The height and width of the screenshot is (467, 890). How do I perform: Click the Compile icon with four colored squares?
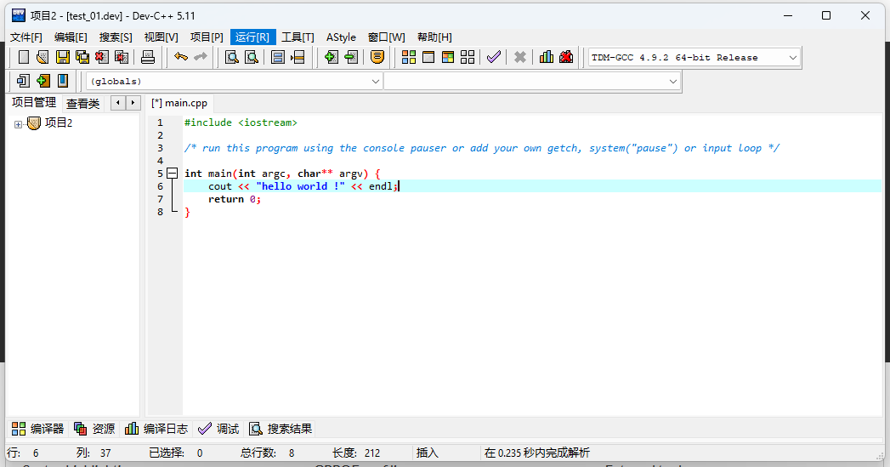pyautogui.click(x=409, y=57)
